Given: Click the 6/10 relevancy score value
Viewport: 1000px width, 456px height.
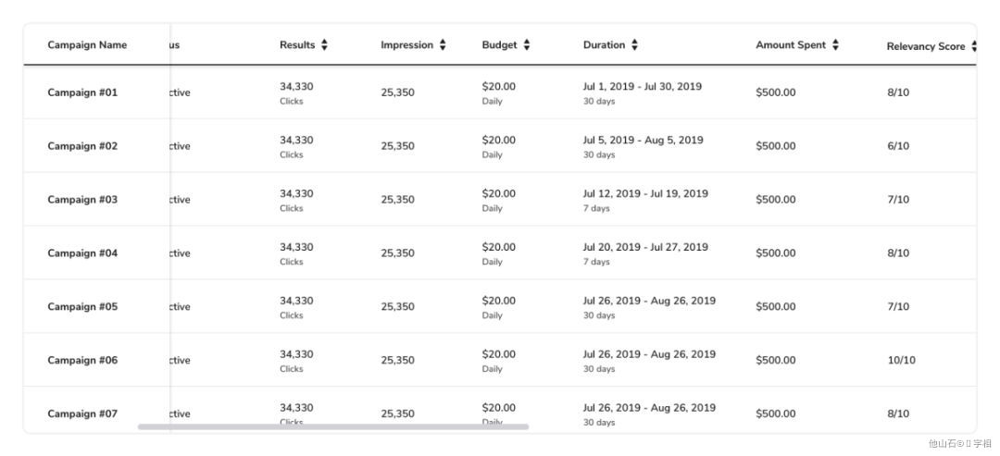Looking at the screenshot, I should pyautogui.click(x=898, y=146).
